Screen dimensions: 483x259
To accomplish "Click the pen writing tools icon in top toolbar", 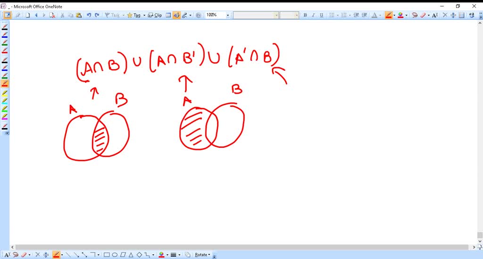I will coord(185,15).
